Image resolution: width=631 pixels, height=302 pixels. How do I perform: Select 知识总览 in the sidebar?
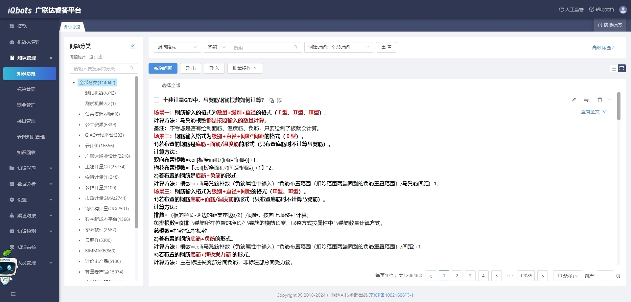point(30,74)
